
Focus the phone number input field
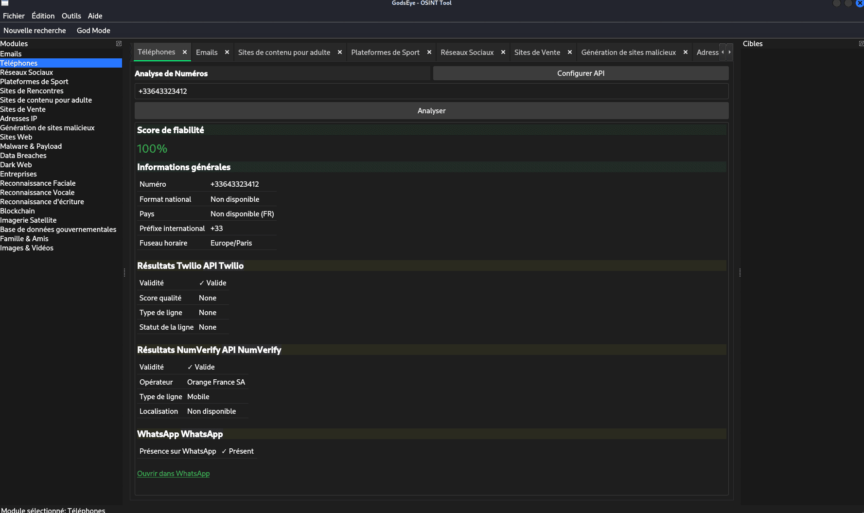(431, 91)
